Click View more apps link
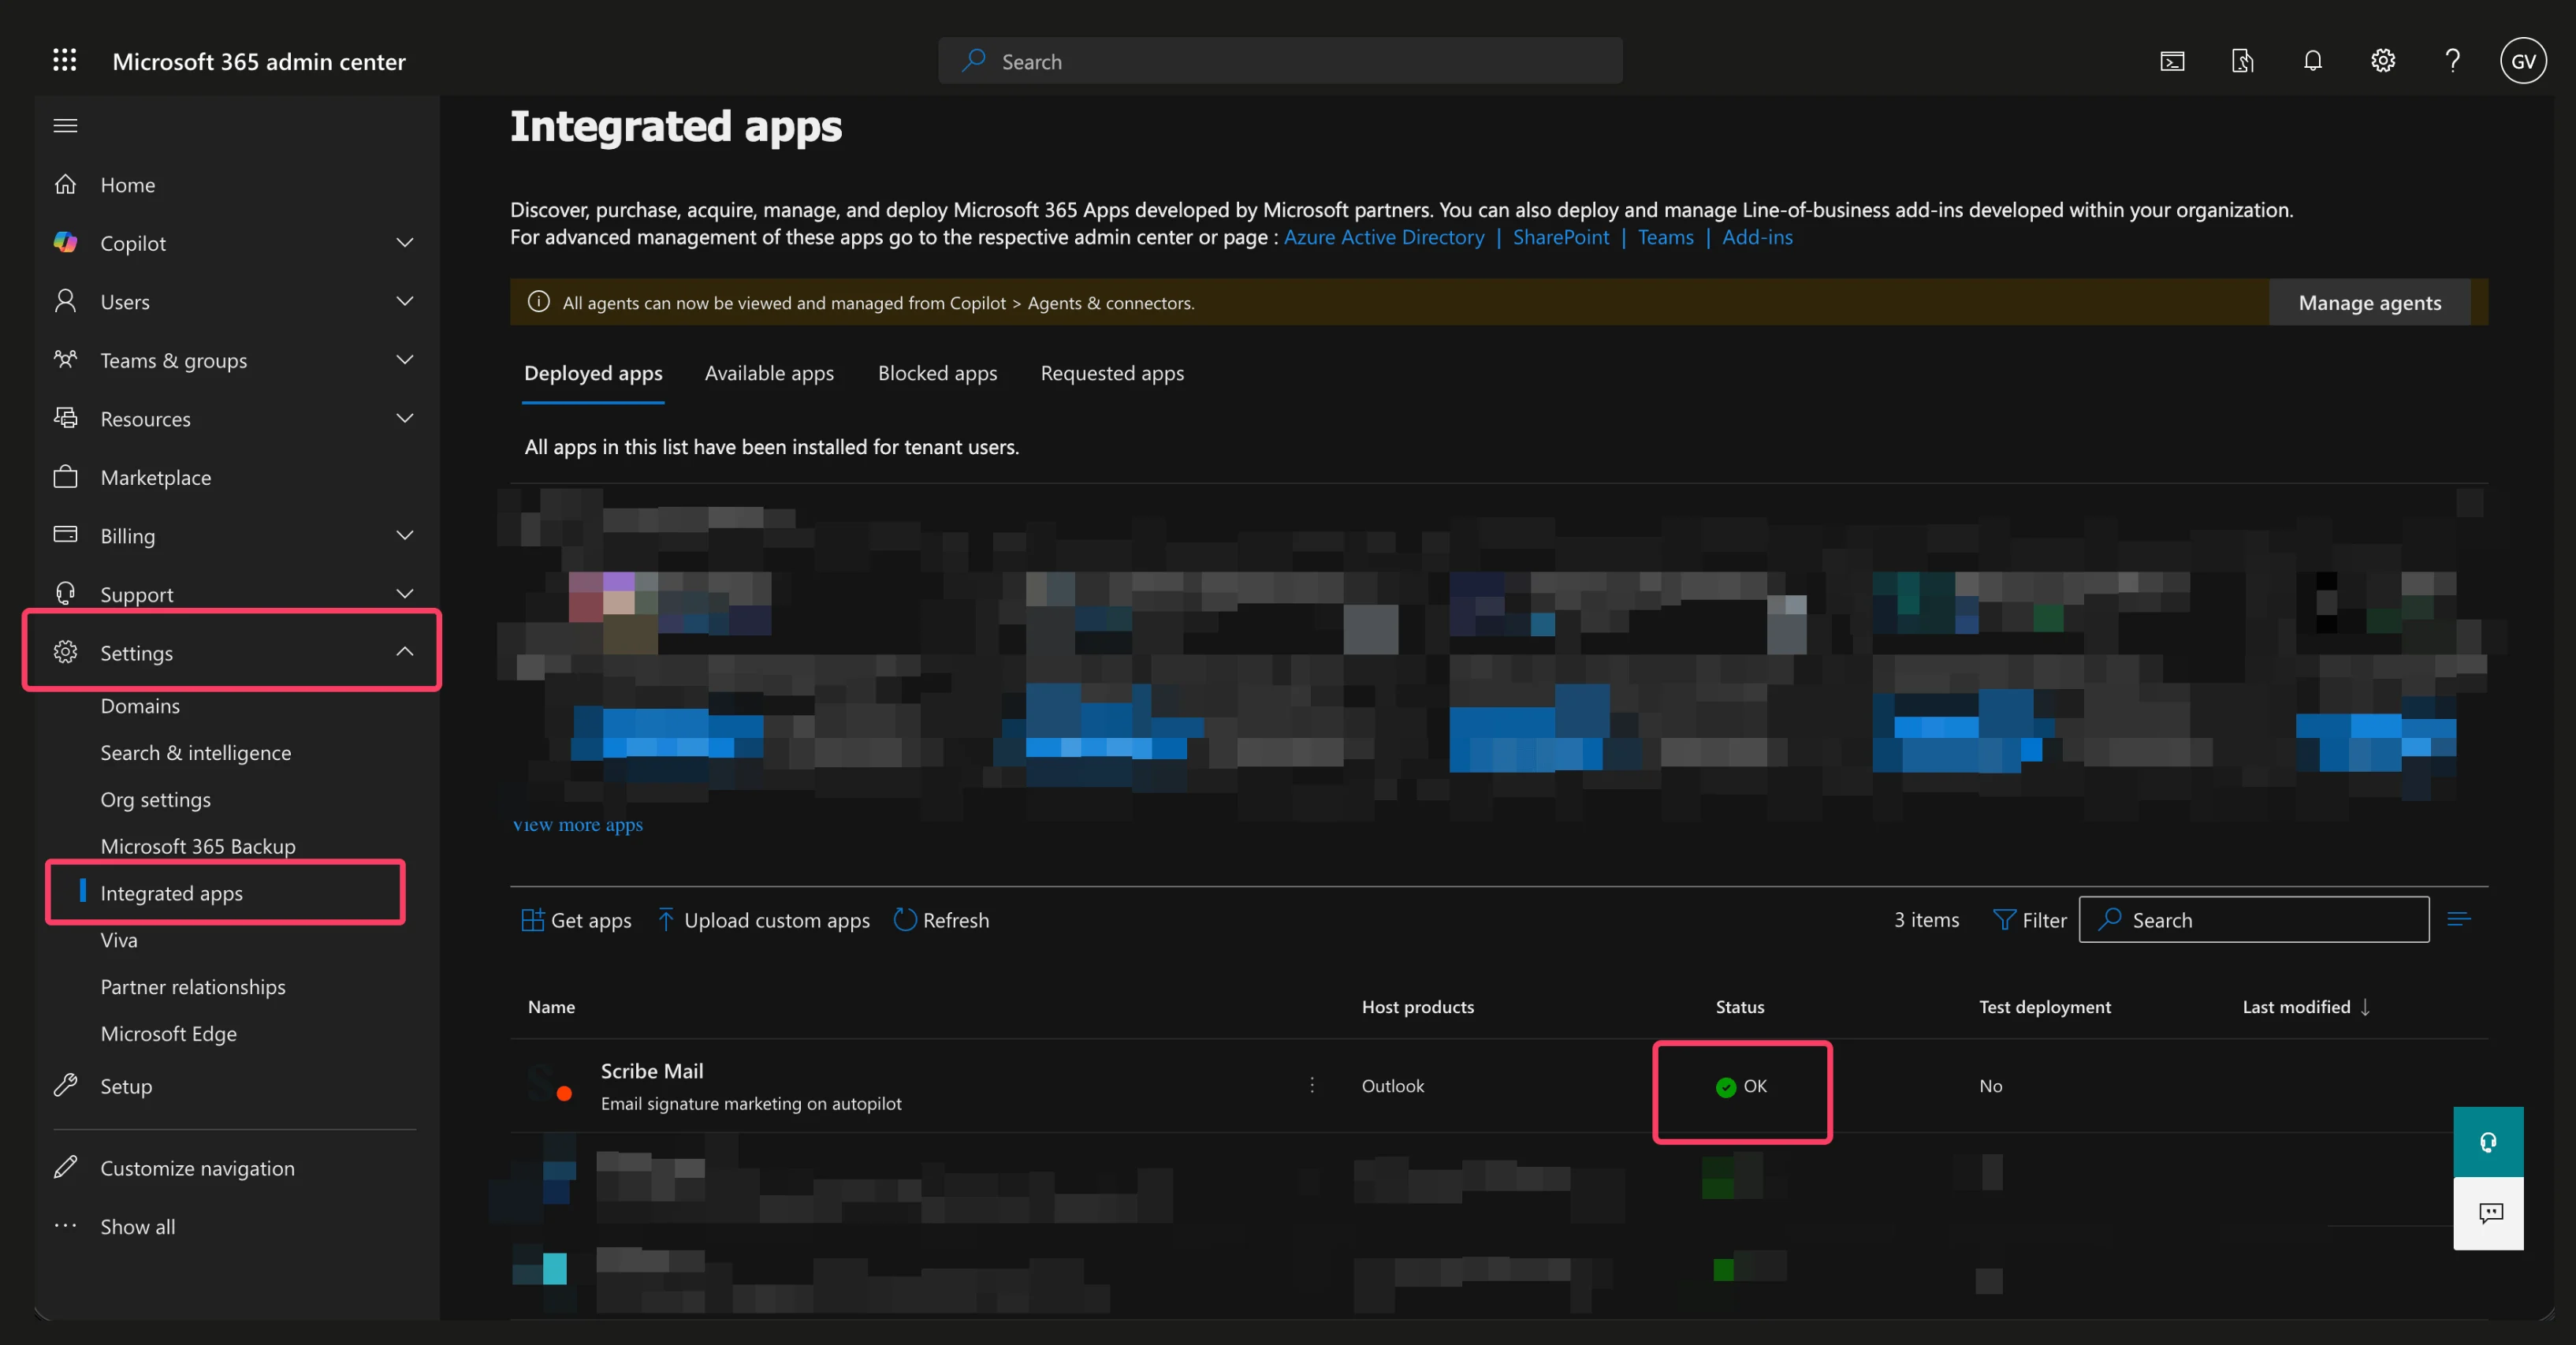Image resolution: width=2576 pixels, height=1345 pixels. coord(577,826)
